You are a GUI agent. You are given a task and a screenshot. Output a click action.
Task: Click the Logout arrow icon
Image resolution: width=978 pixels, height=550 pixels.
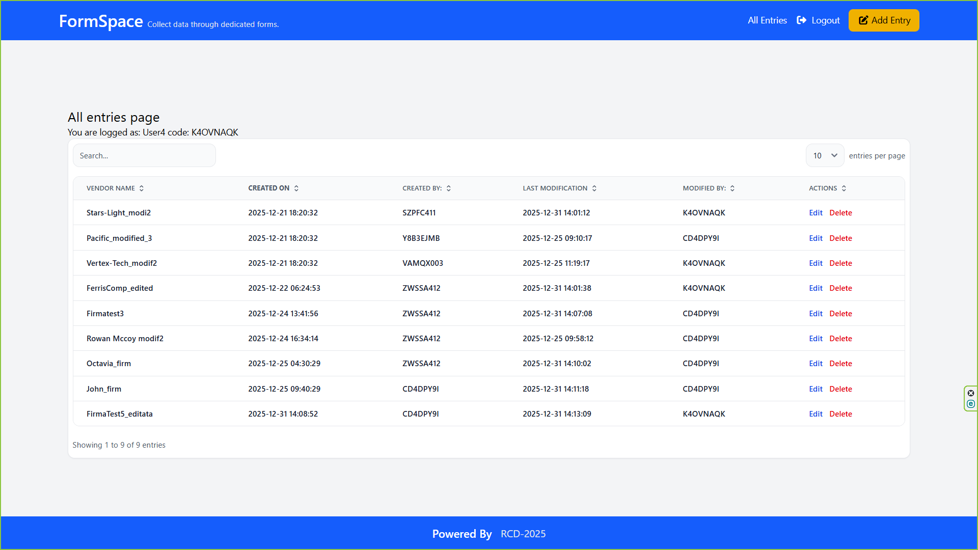(801, 20)
